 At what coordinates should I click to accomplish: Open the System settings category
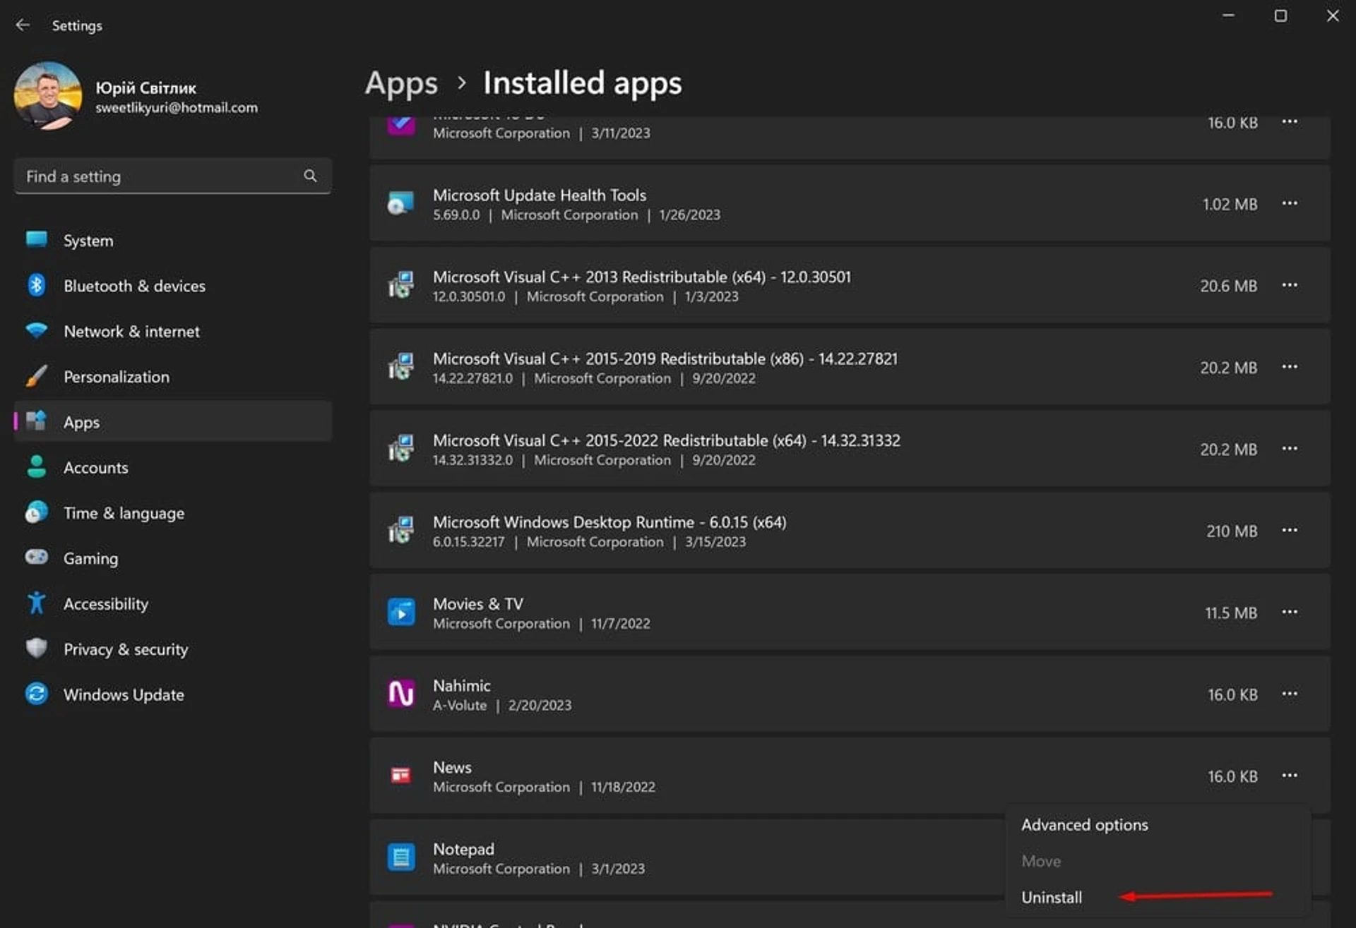coord(172,241)
